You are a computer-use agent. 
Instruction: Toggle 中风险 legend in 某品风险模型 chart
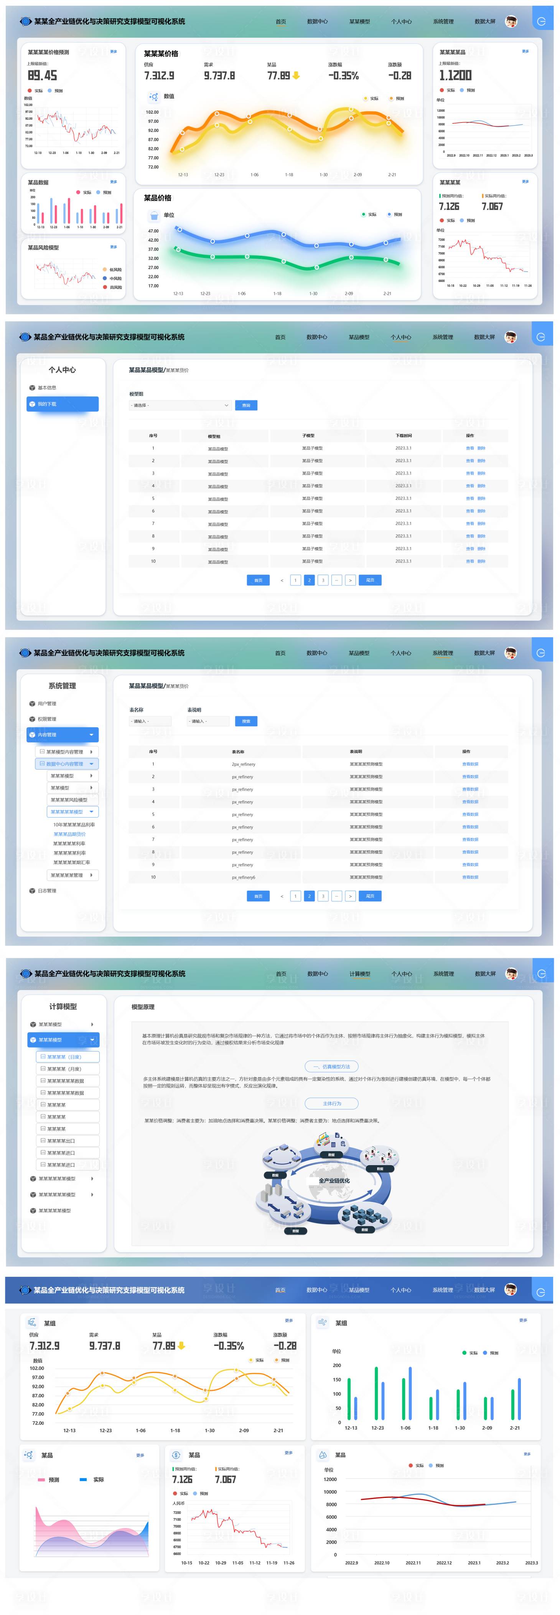112,278
